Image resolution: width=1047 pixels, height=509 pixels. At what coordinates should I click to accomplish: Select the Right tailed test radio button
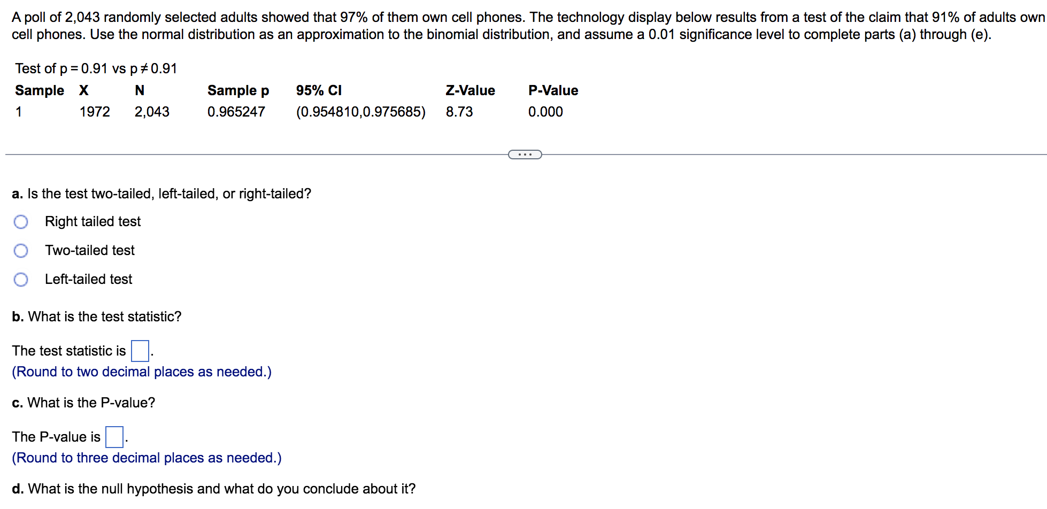click(x=21, y=222)
